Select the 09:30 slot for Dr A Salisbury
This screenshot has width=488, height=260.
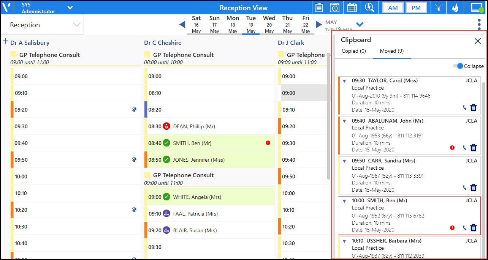click(x=76, y=126)
